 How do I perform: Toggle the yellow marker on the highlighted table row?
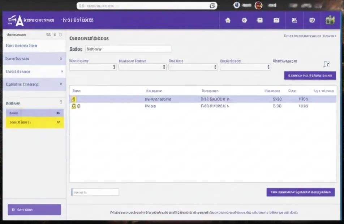coord(74,99)
